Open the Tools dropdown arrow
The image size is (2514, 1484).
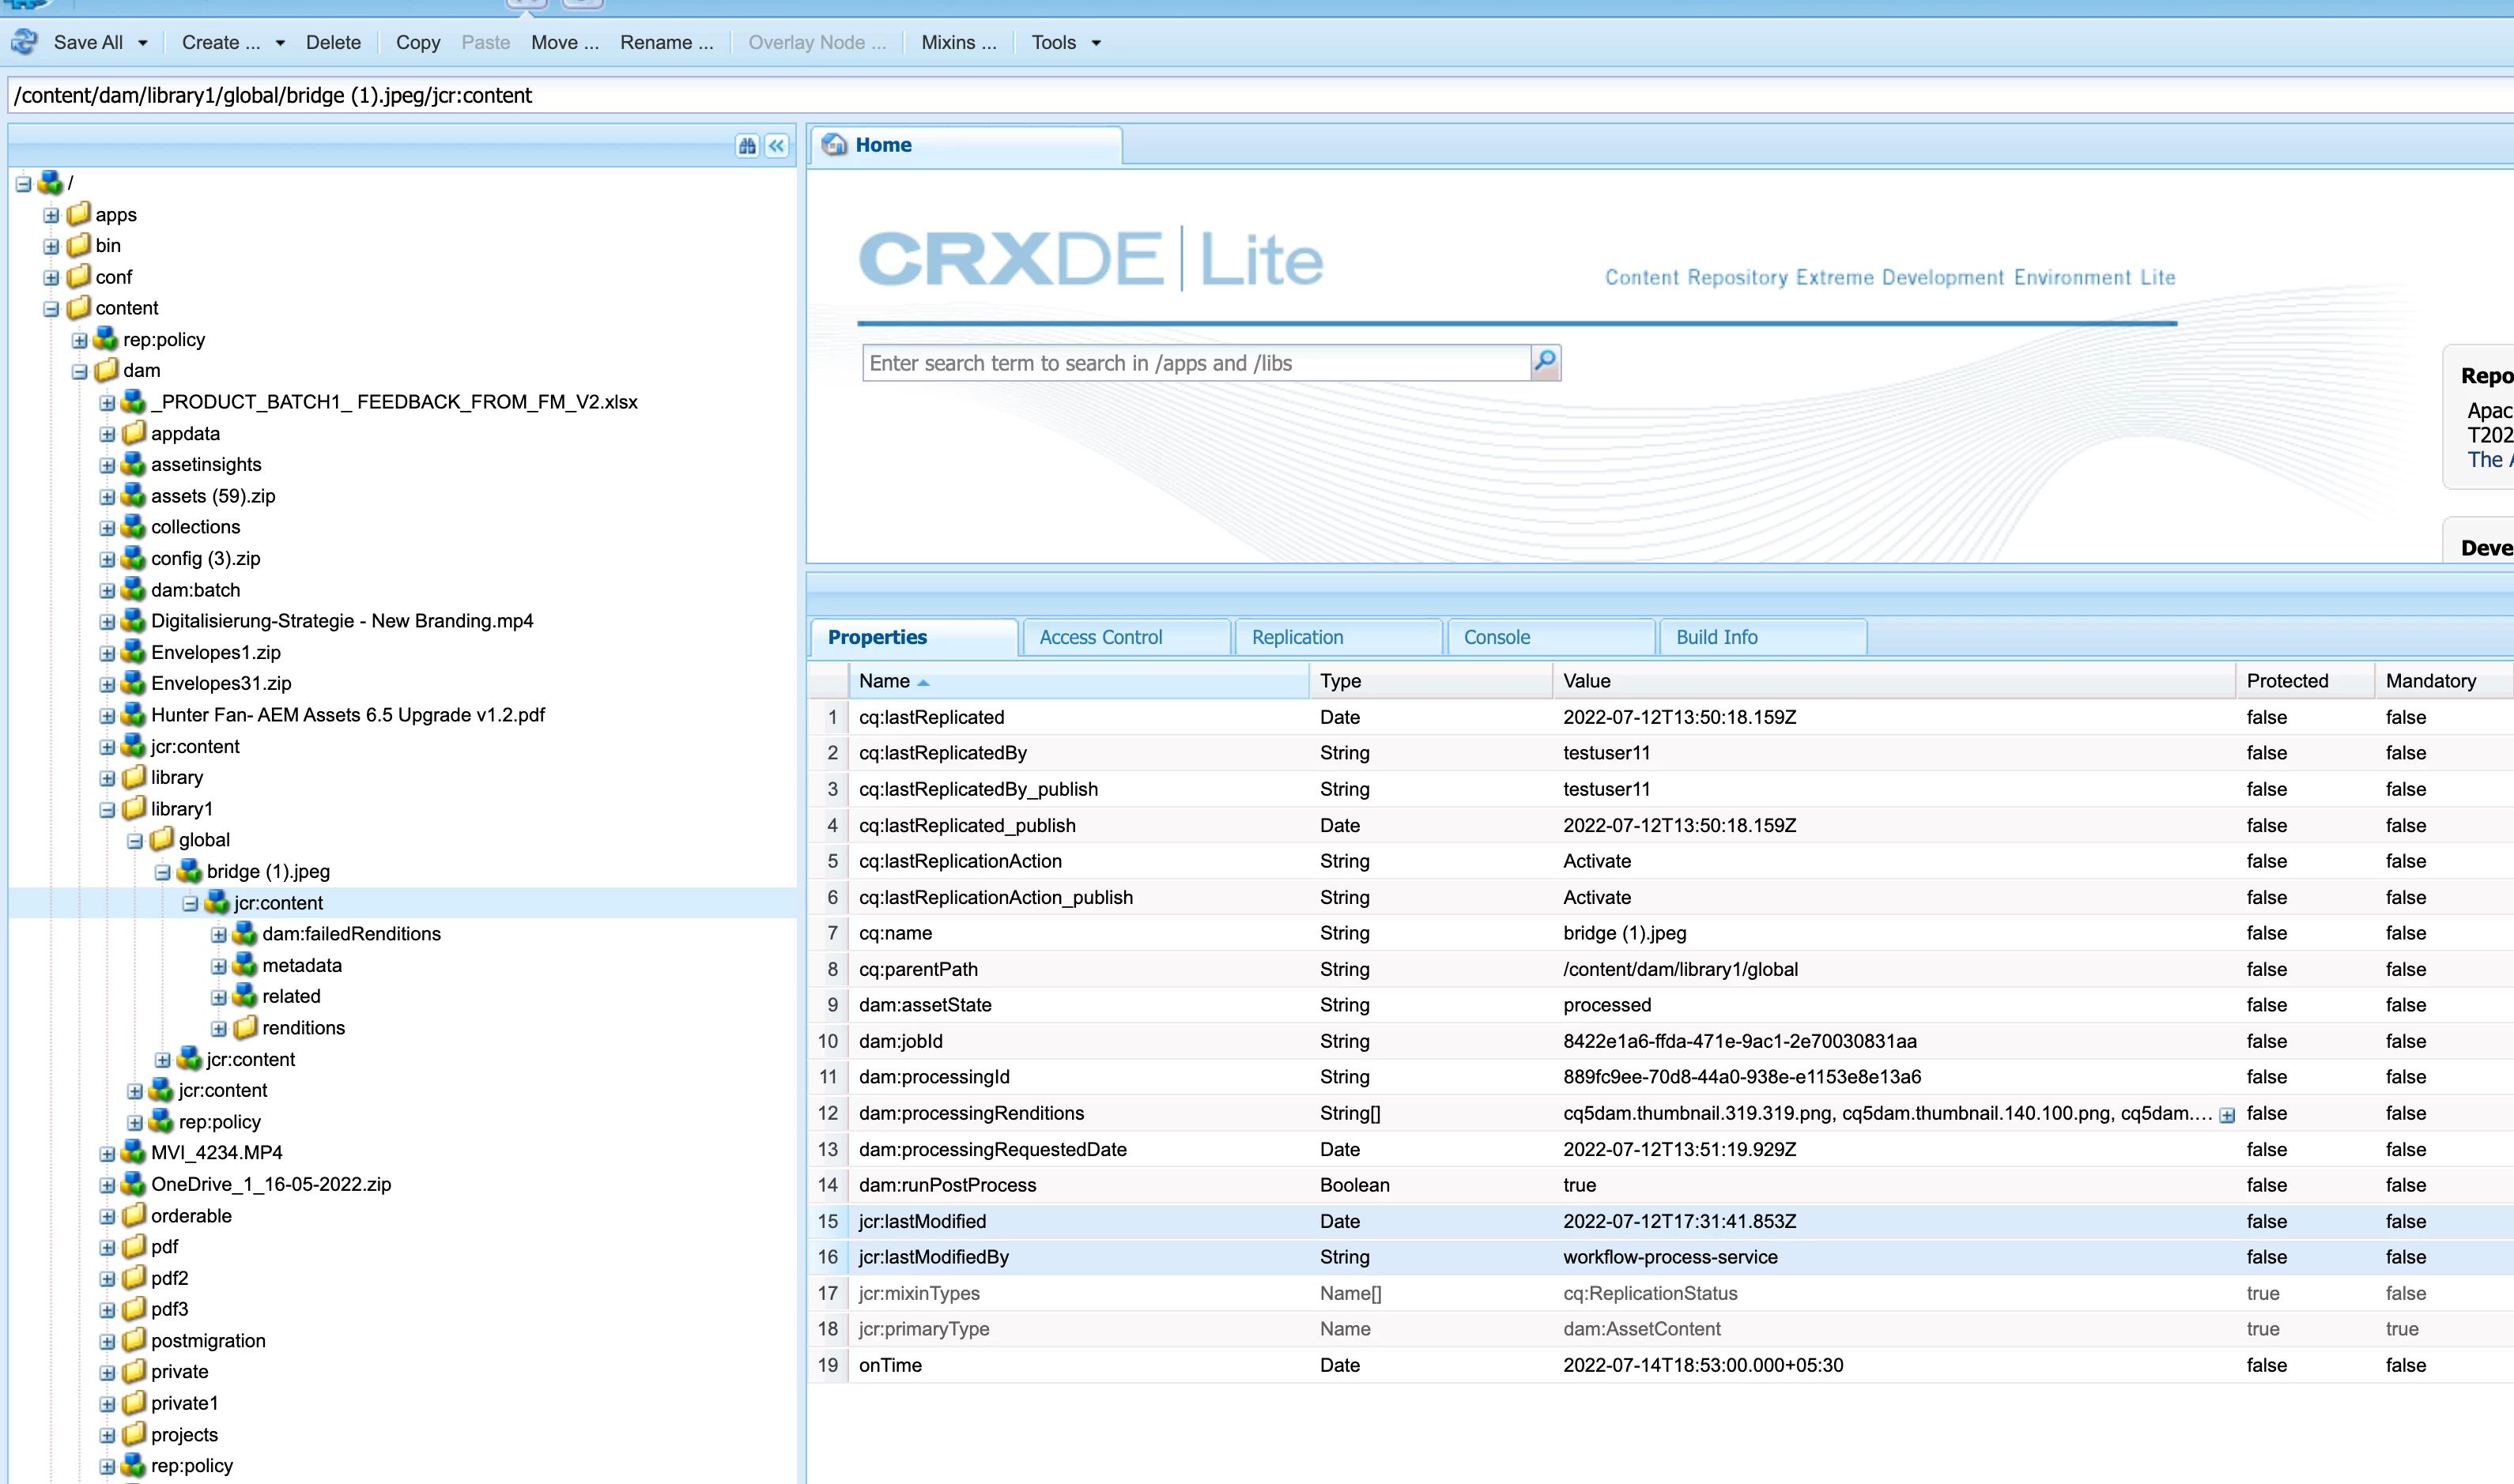point(1097,43)
